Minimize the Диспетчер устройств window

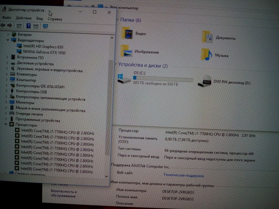click(x=80, y=11)
